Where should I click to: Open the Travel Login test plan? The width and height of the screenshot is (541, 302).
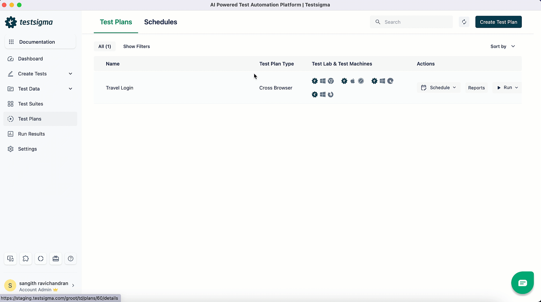119,88
